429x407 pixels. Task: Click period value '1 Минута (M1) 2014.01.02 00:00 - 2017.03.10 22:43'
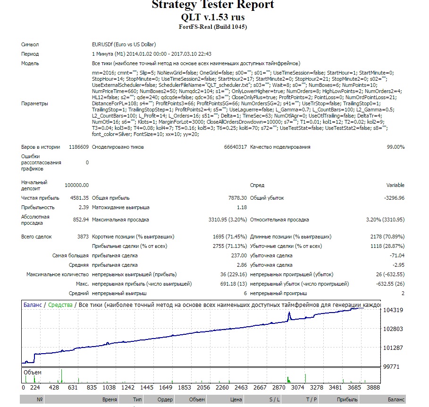click(151, 54)
